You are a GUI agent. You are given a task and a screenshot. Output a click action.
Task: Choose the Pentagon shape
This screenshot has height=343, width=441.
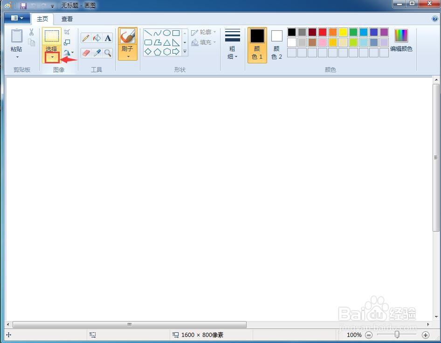tap(158, 52)
